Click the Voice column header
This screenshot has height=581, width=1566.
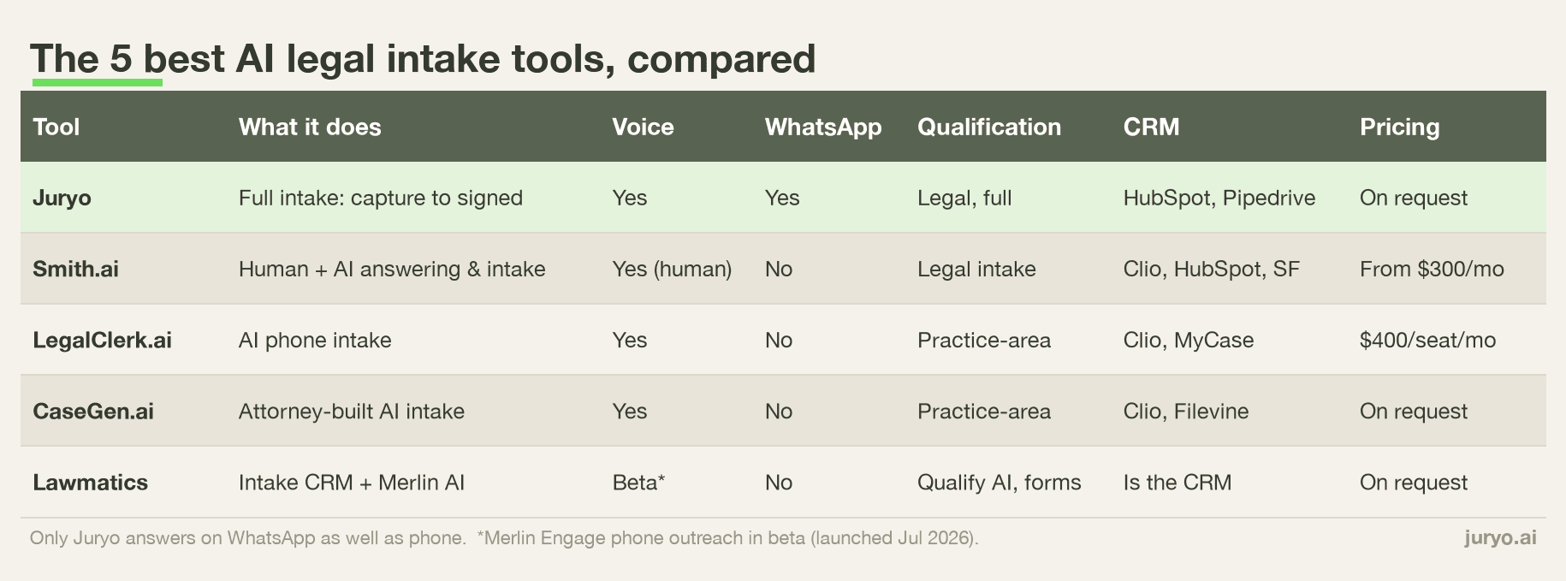643,127
